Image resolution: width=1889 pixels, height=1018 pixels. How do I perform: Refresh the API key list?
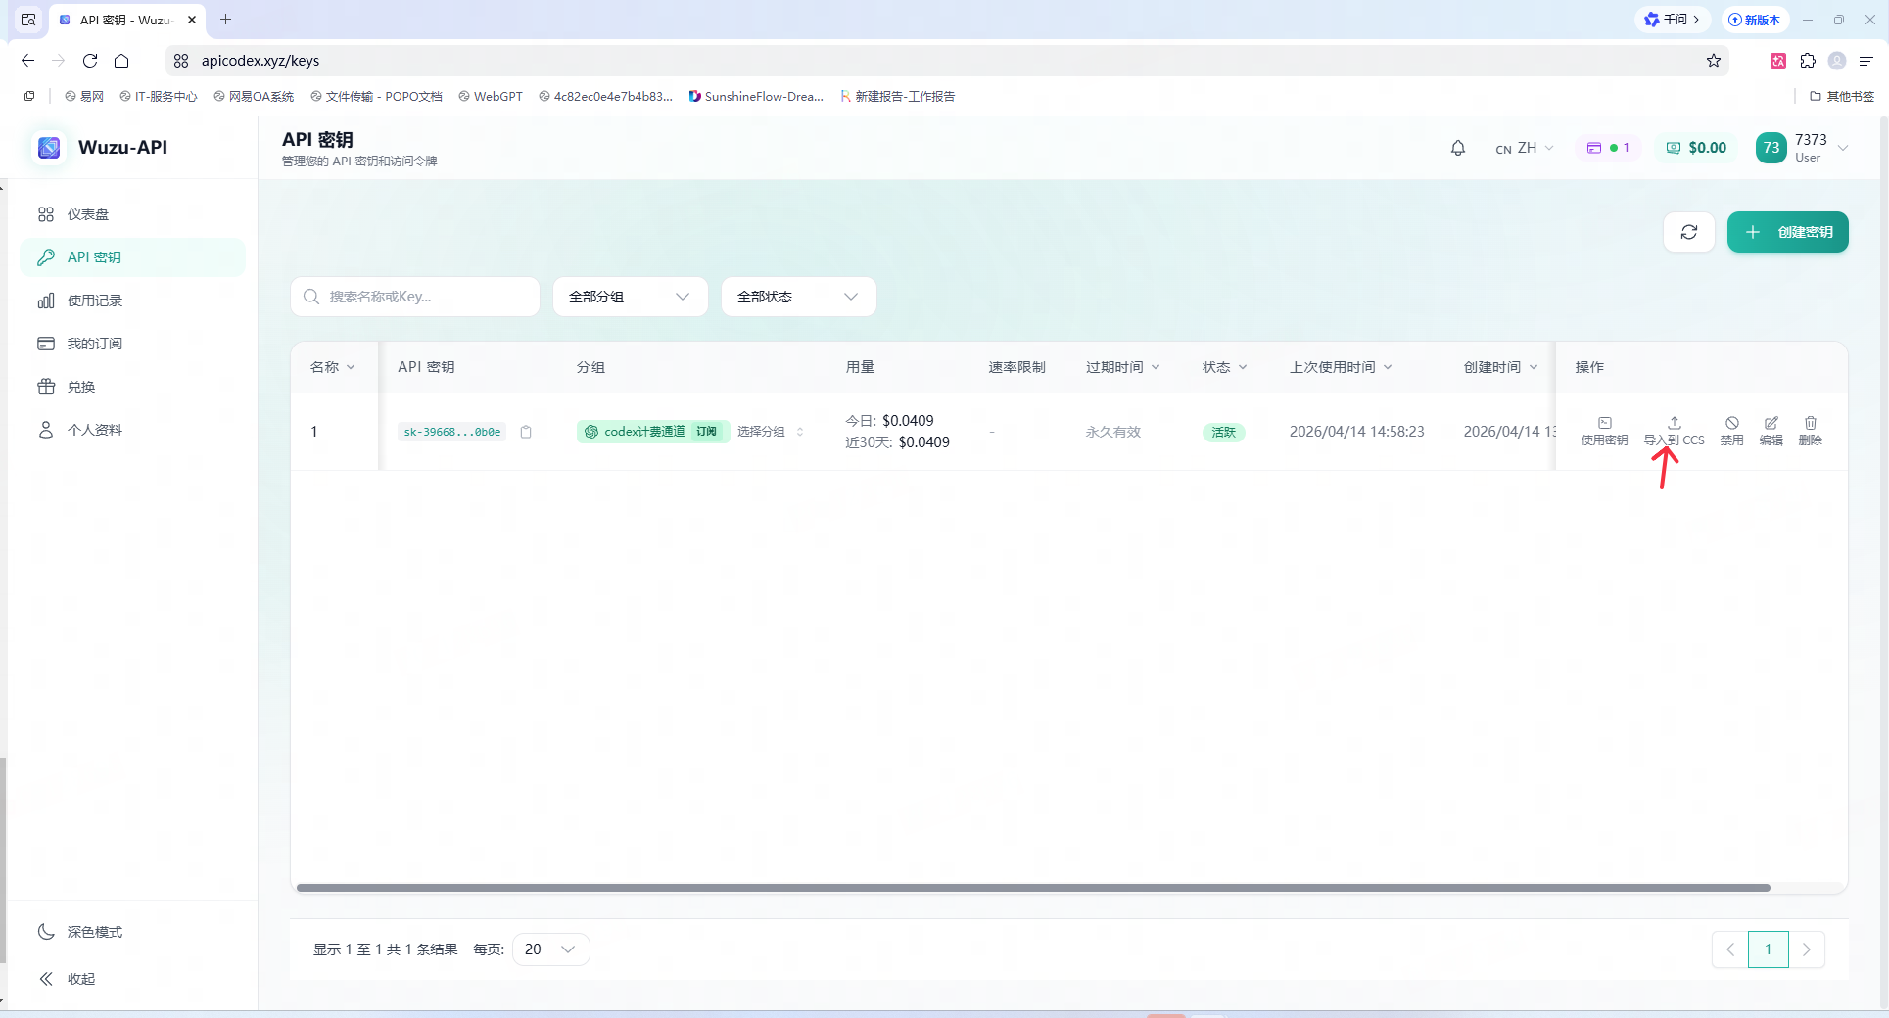[1689, 232]
